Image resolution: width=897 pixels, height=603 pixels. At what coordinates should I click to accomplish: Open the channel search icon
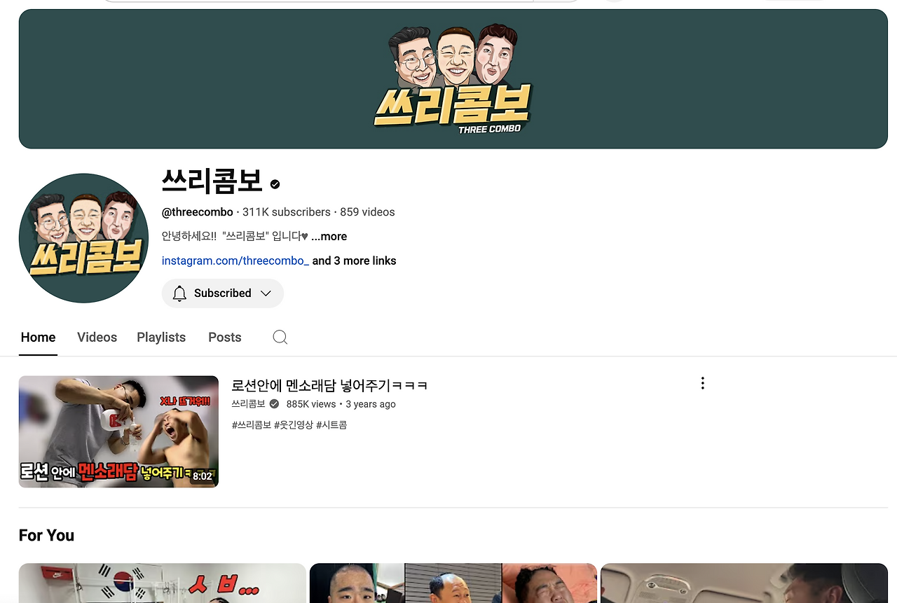click(x=280, y=337)
